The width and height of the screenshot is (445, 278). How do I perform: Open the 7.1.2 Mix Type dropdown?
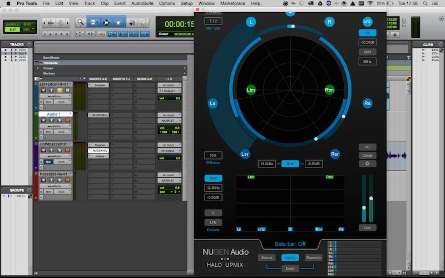tap(213, 21)
